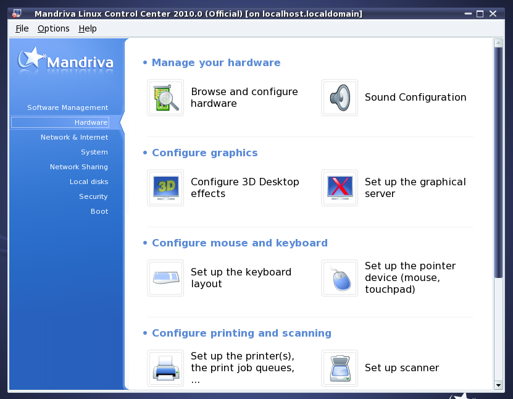Screen dimensions: 513x399
Task: Click 'Set up the printer(s)' text
Action: (243, 368)
